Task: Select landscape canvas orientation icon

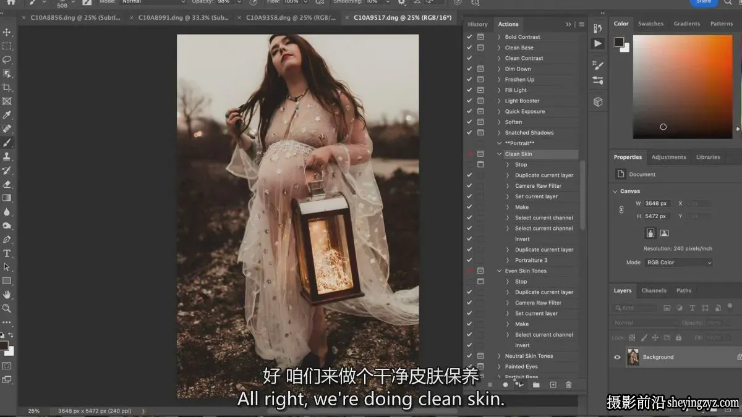Action: (664, 233)
